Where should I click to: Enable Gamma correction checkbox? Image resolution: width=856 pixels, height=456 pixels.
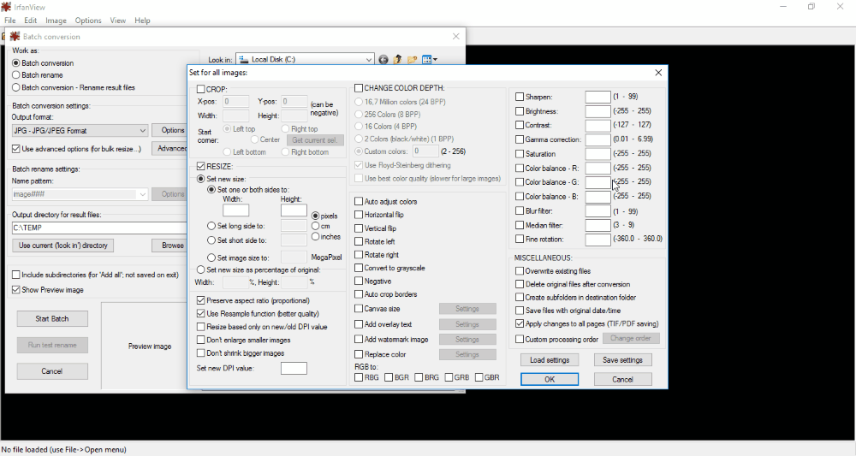pyautogui.click(x=520, y=139)
